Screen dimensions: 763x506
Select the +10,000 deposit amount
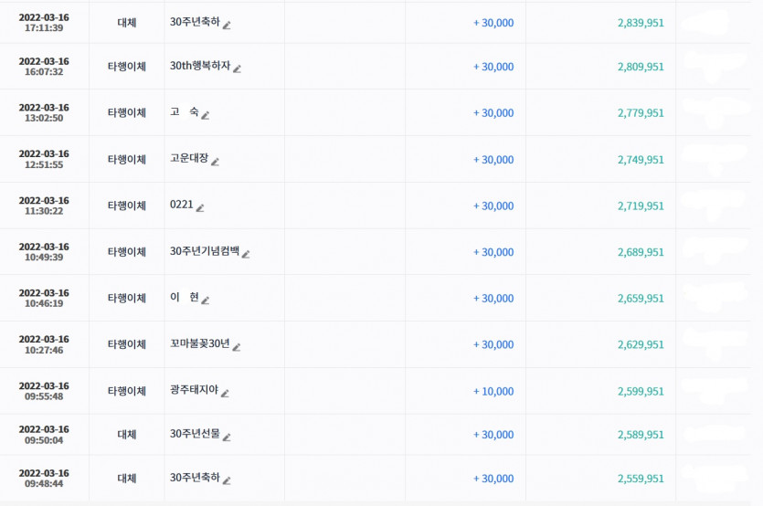pos(493,391)
